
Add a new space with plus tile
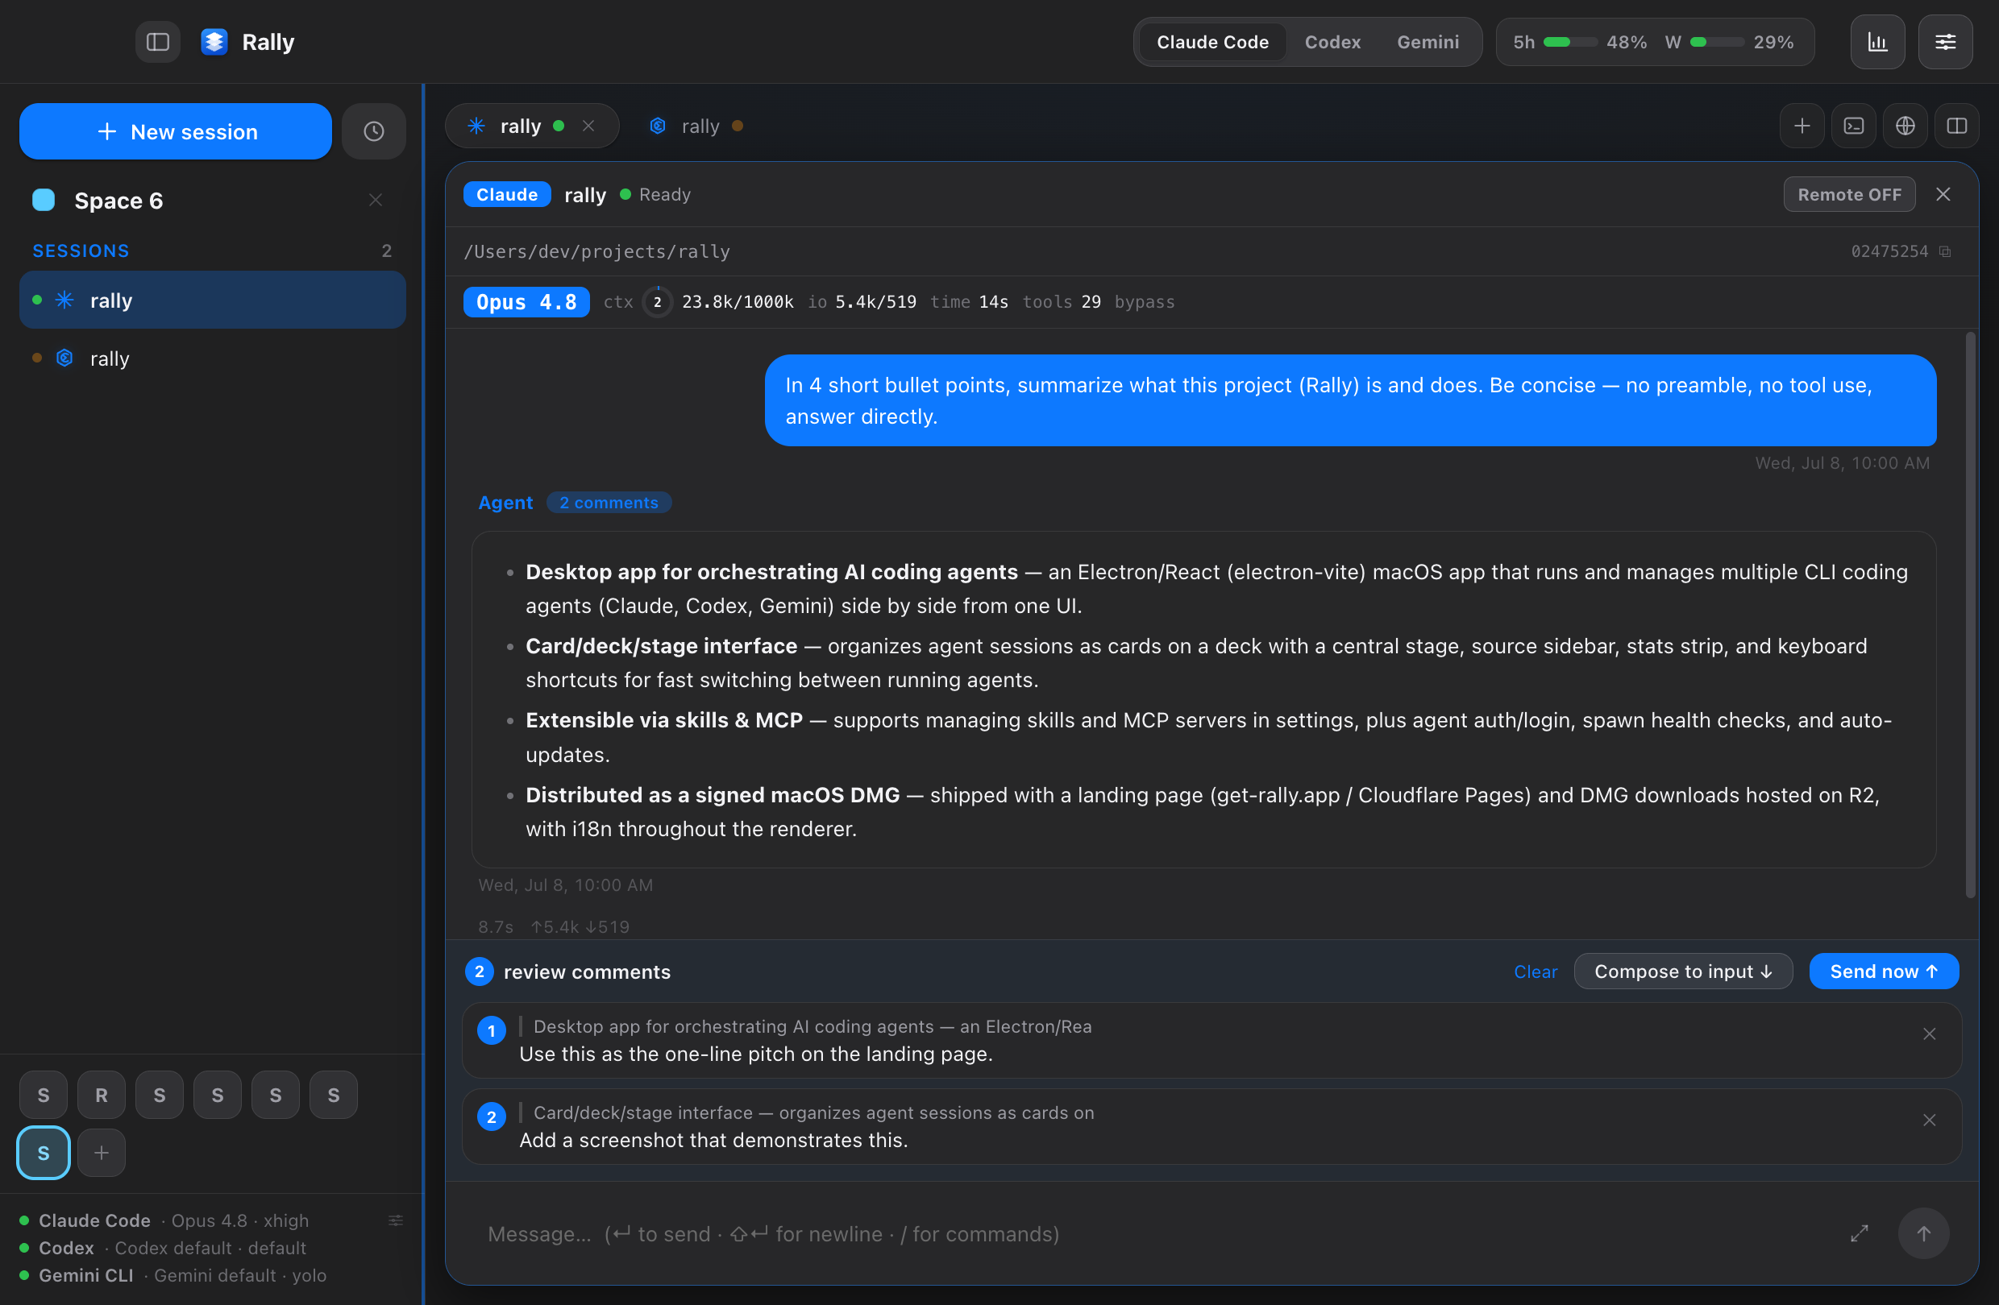tap(102, 1152)
